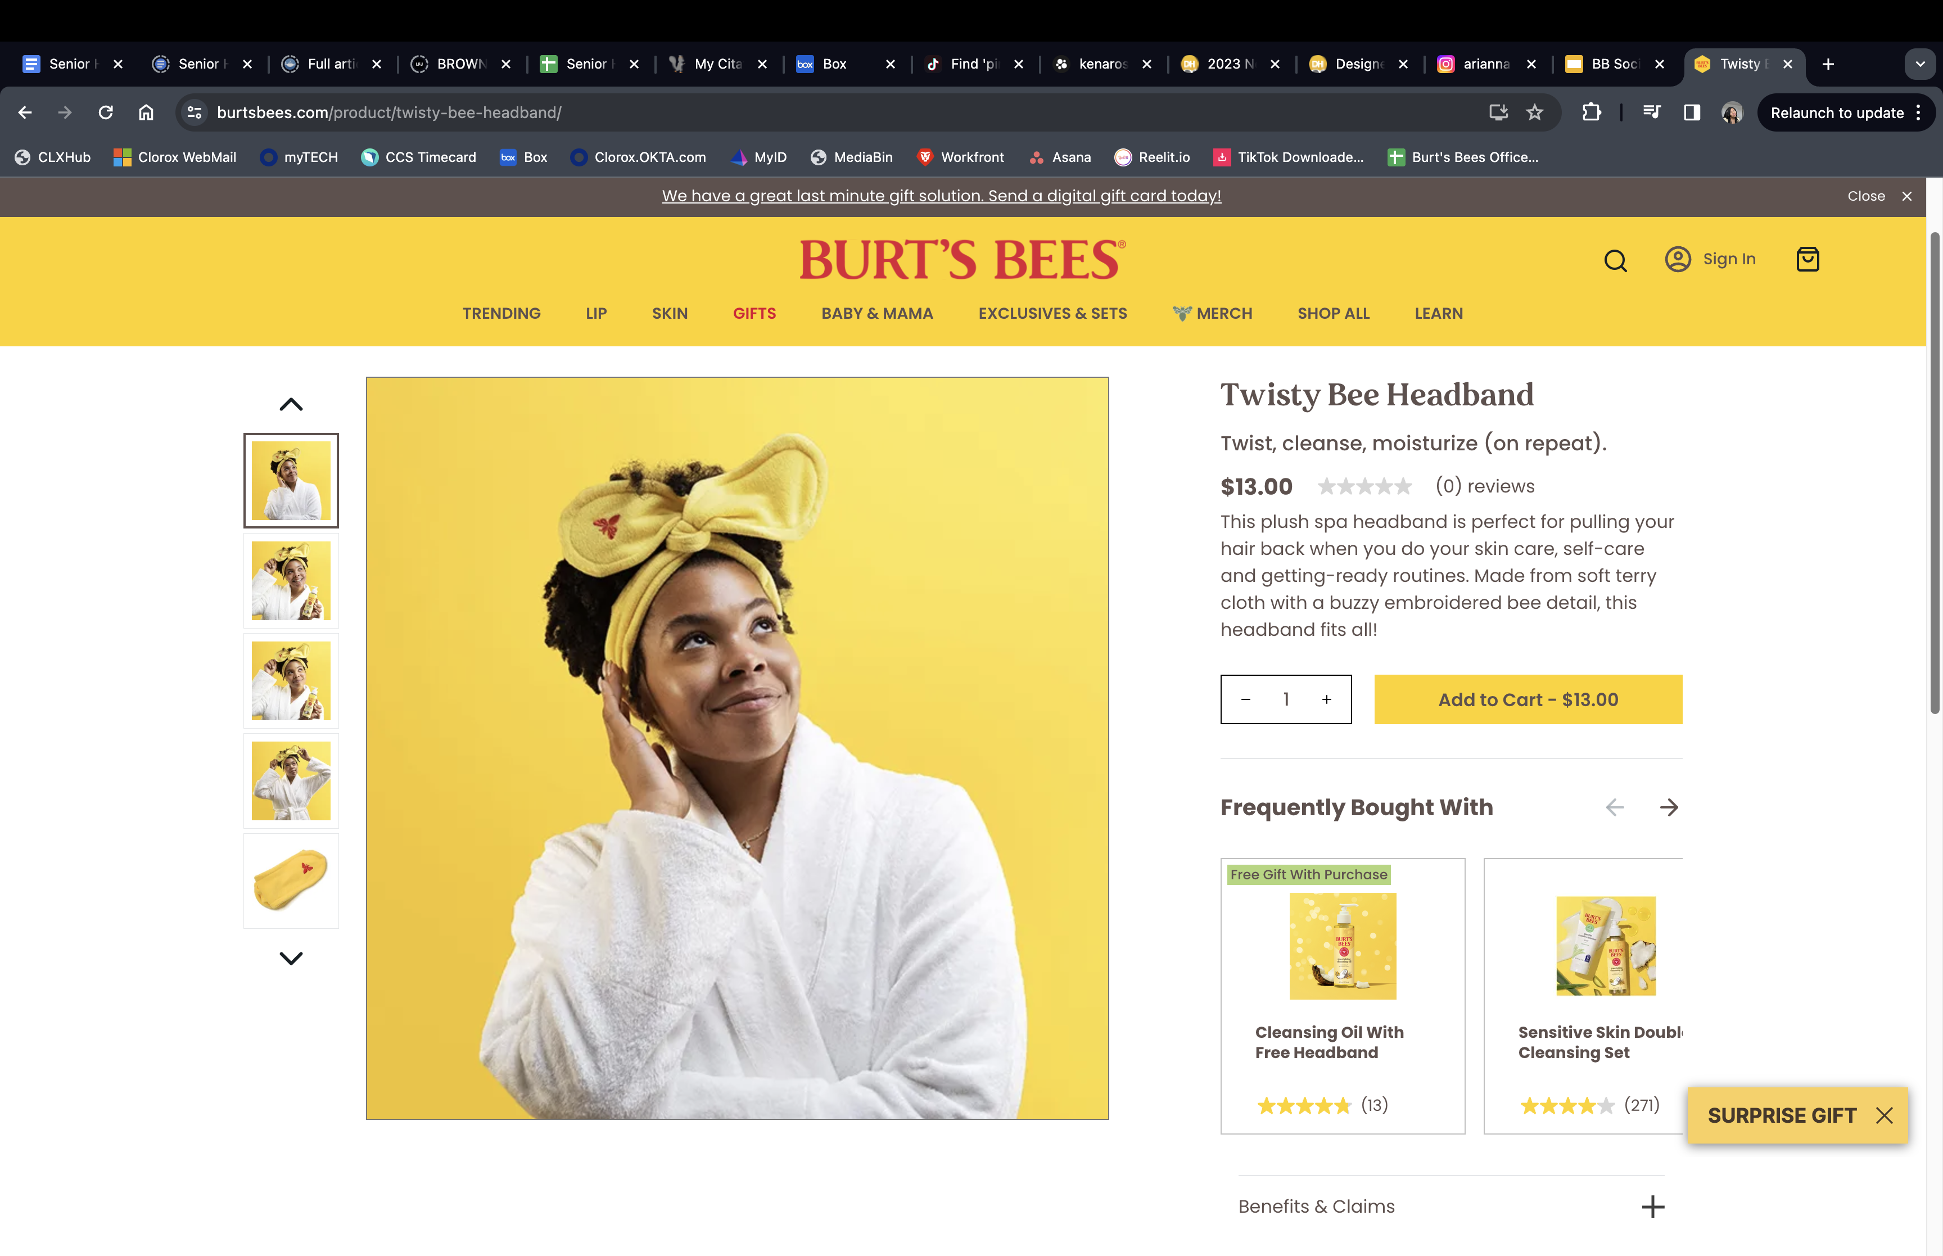Switch to the BB Soc browser tab
1943x1256 pixels.
click(x=1615, y=64)
